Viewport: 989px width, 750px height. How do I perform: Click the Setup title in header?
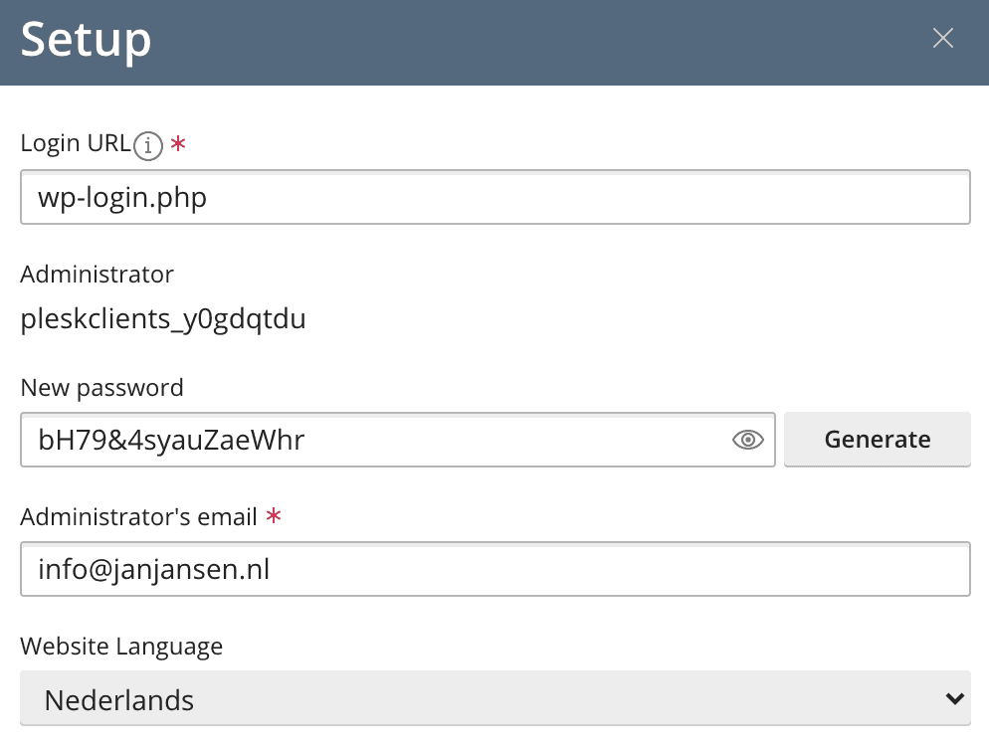86,40
